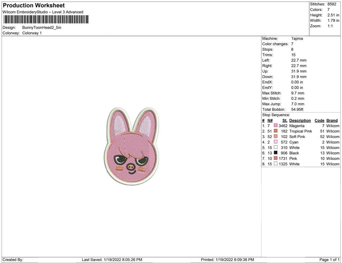
Task: Select the Pink 1731 thread swatch
Action: (275, 158)
